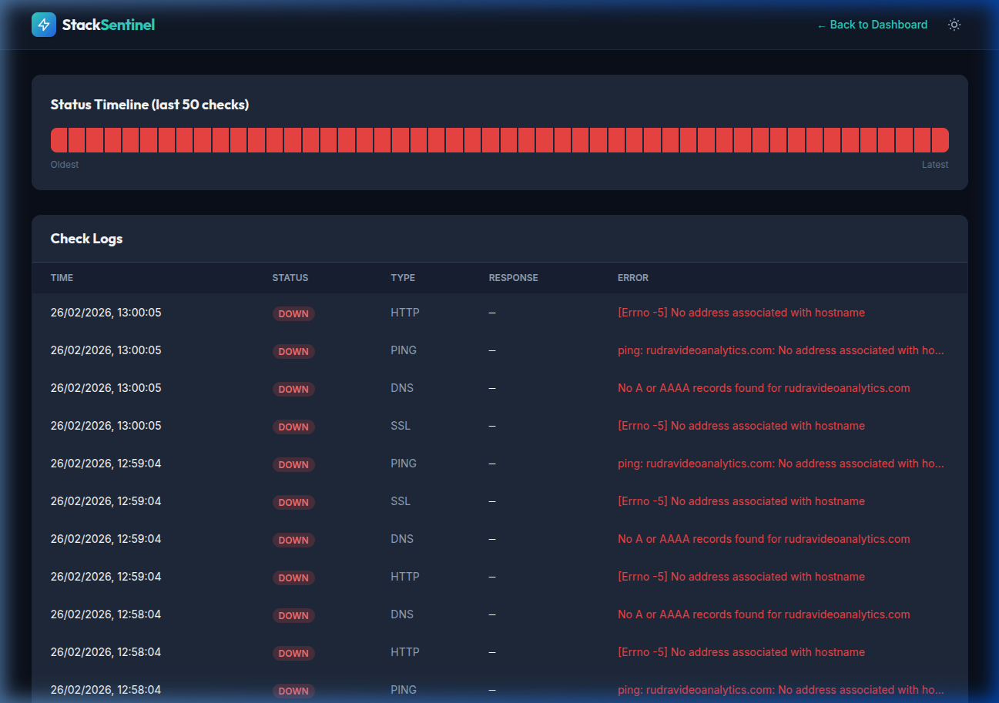Screen dimensions: 999x703
Task: Click the SSL type cell at 13:00:05
Action: coord(401,426)
